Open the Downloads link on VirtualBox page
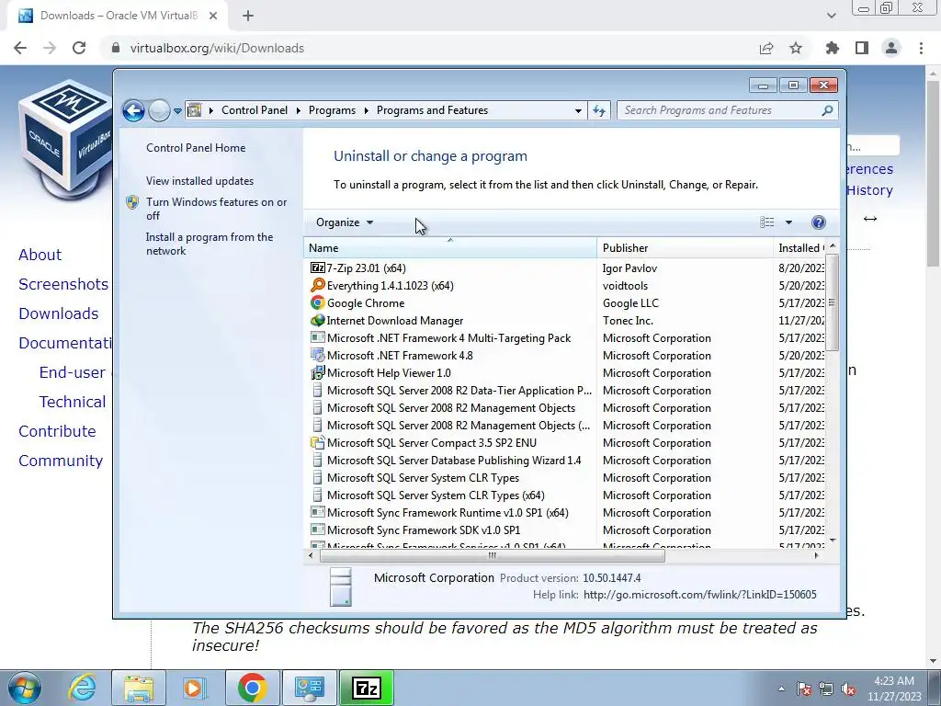This screenshot has width=941, height=706. (58, 313)
